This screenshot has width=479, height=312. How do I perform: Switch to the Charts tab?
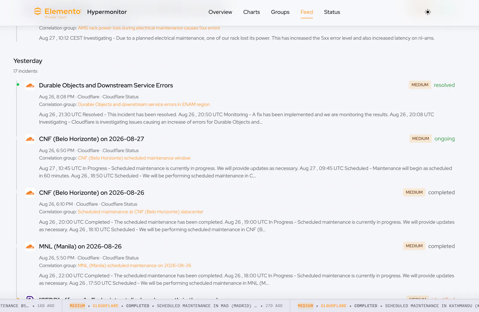[x=251, y=12]
